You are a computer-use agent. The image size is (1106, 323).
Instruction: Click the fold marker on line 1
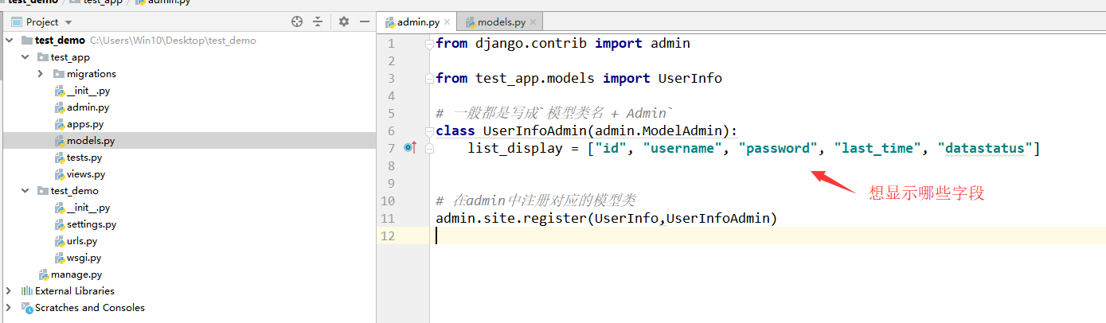point(429,43)
